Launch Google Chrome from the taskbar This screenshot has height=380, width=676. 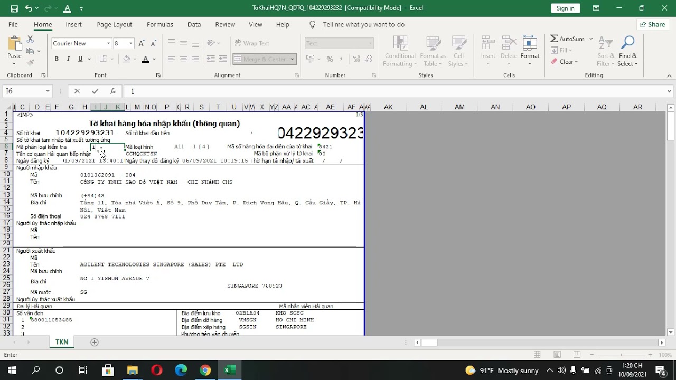click(x=205, y=370)
